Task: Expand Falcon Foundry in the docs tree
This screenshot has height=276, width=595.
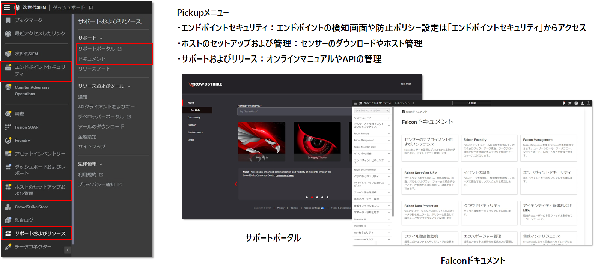Action: [389, 133]
